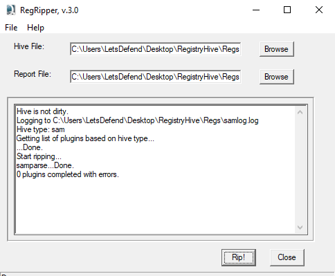Click the log scrollbar up arrow

point(300,112)
